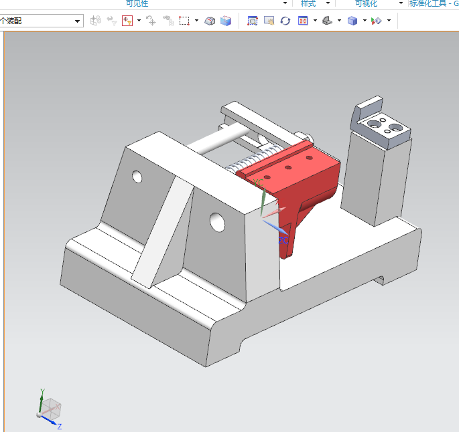
Task: Click the snap point crosshair icon
Action: pos(151,21)
